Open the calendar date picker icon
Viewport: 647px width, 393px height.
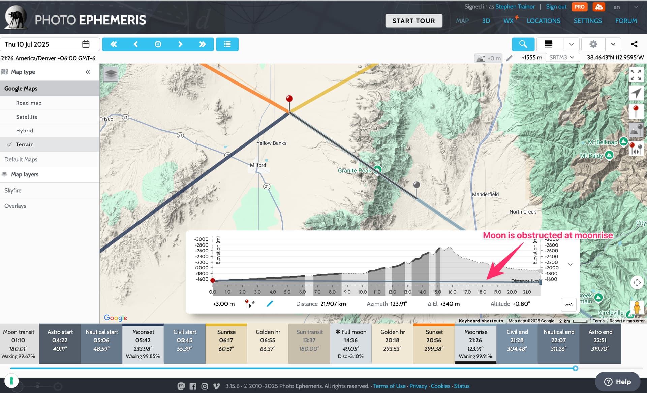point(86,44)
